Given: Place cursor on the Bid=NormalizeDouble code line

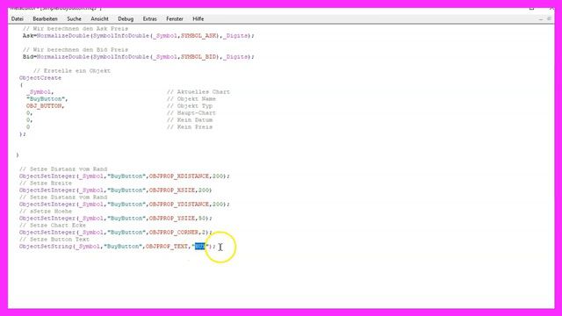Looking at the screenshot, I should click(139, 56).
